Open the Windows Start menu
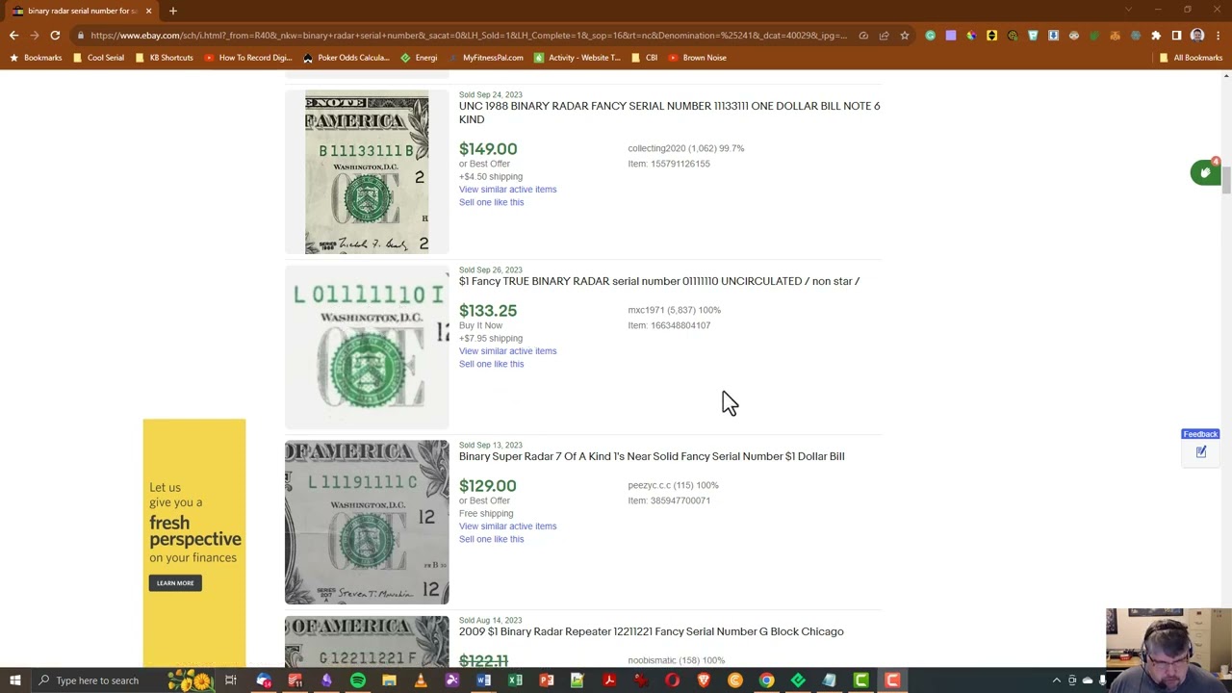 [15, 680]
